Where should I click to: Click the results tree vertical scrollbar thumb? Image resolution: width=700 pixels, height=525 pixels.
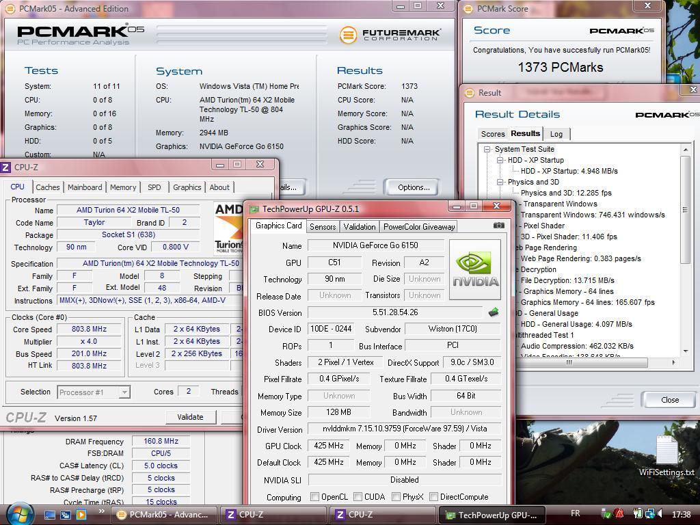click(x=685, y=210)
